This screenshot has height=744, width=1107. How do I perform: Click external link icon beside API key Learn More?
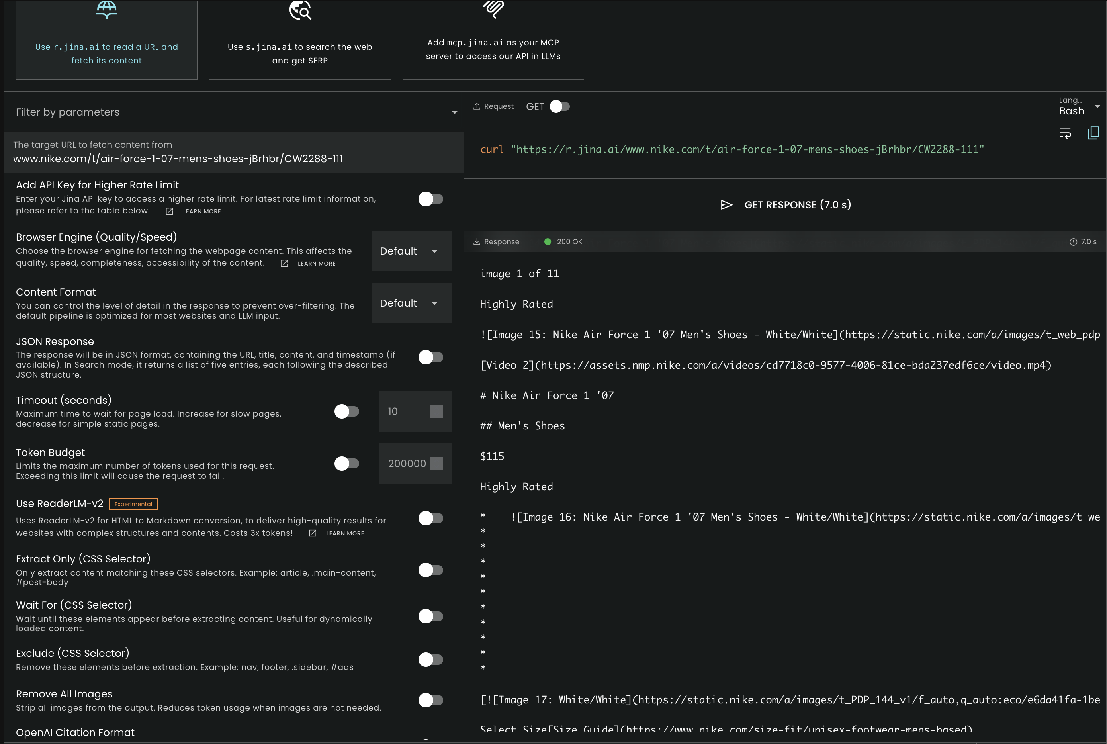169,211
